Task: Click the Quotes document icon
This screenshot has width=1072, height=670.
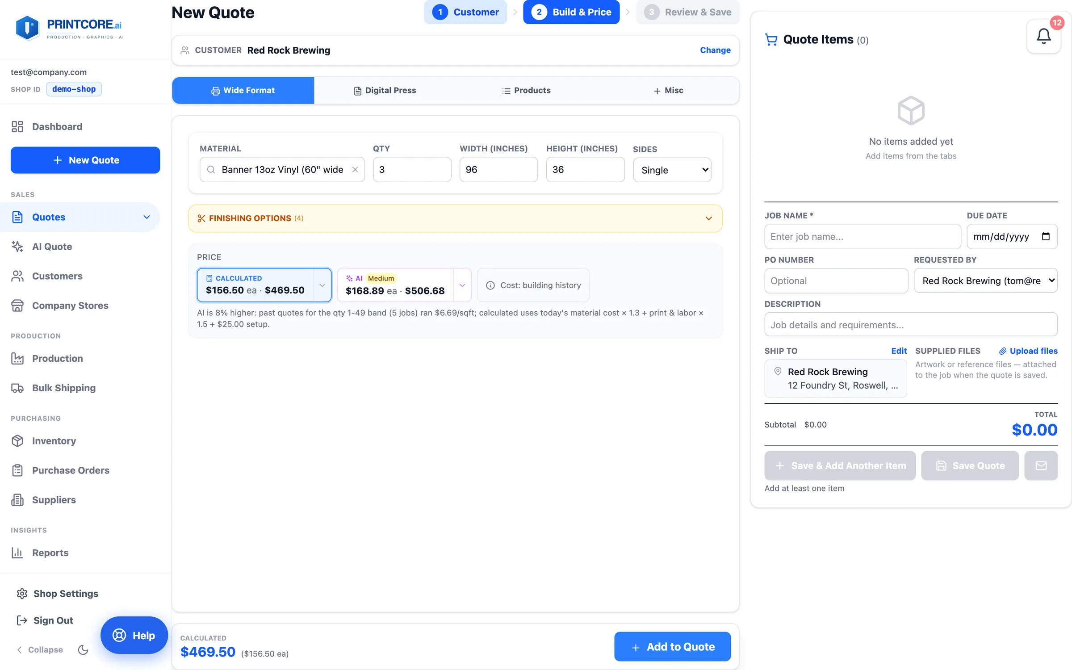Action: click(x=17, y=217)
